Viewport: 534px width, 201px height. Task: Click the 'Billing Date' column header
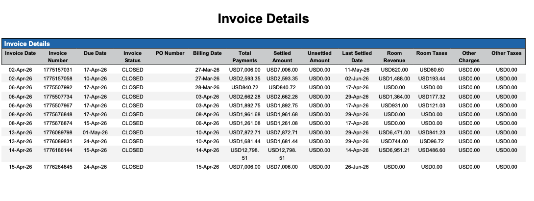[207, 53]
